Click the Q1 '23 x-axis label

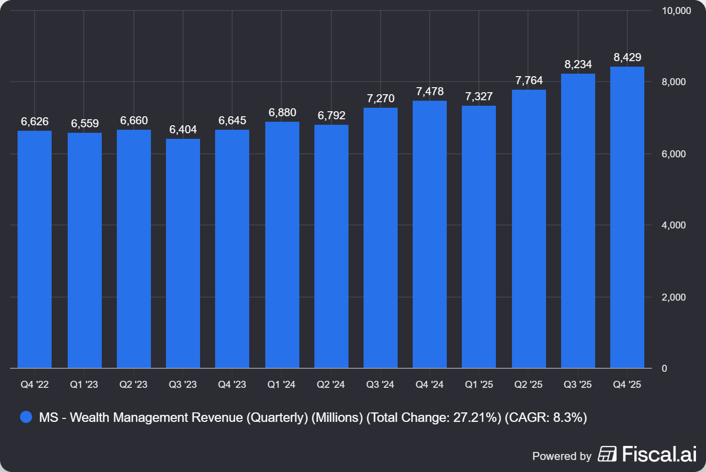tap(84, 384)
